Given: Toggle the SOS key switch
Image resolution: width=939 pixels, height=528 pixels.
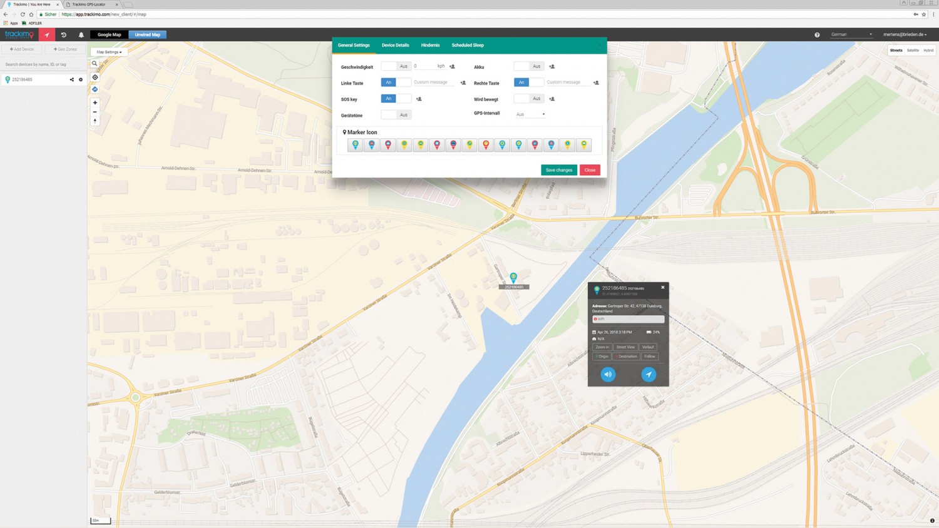Looking at the screenshot, I should (x=396, y=99).
